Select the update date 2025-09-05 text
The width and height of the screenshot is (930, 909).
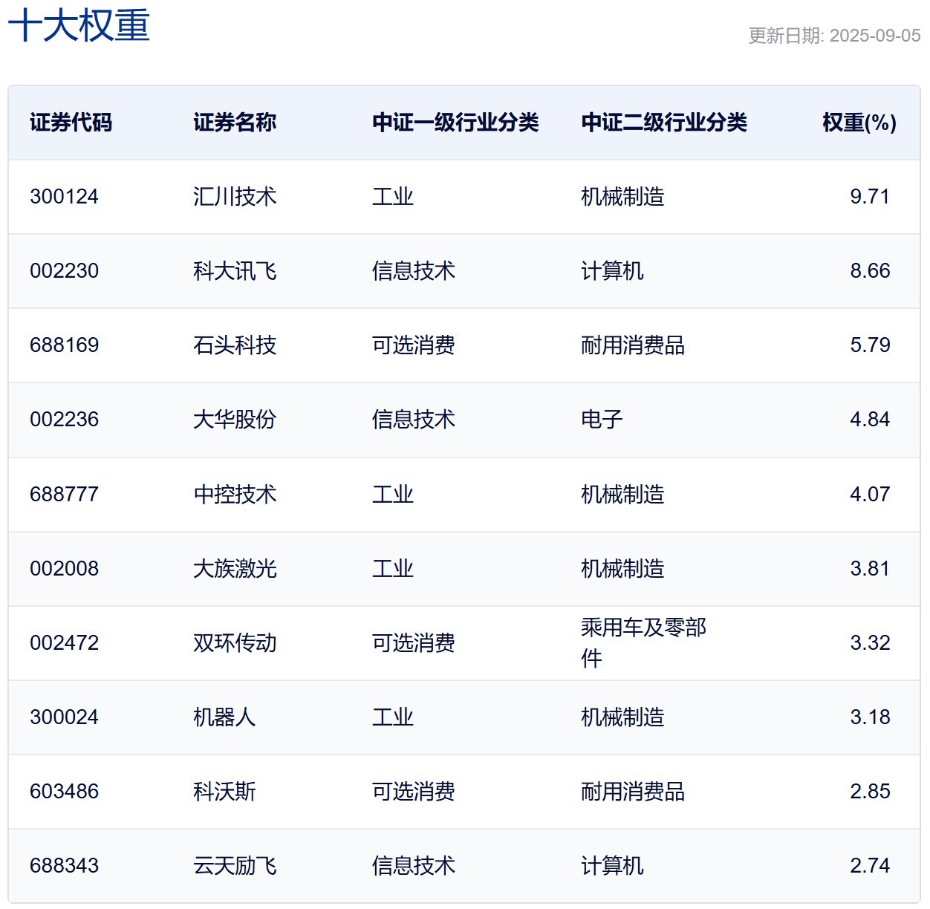pos(874,36)
